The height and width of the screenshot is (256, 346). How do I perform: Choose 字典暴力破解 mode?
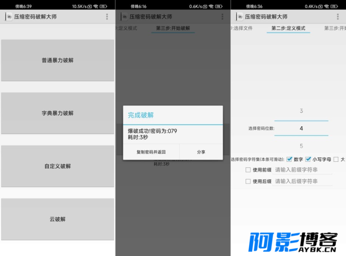tap(58, 113)
